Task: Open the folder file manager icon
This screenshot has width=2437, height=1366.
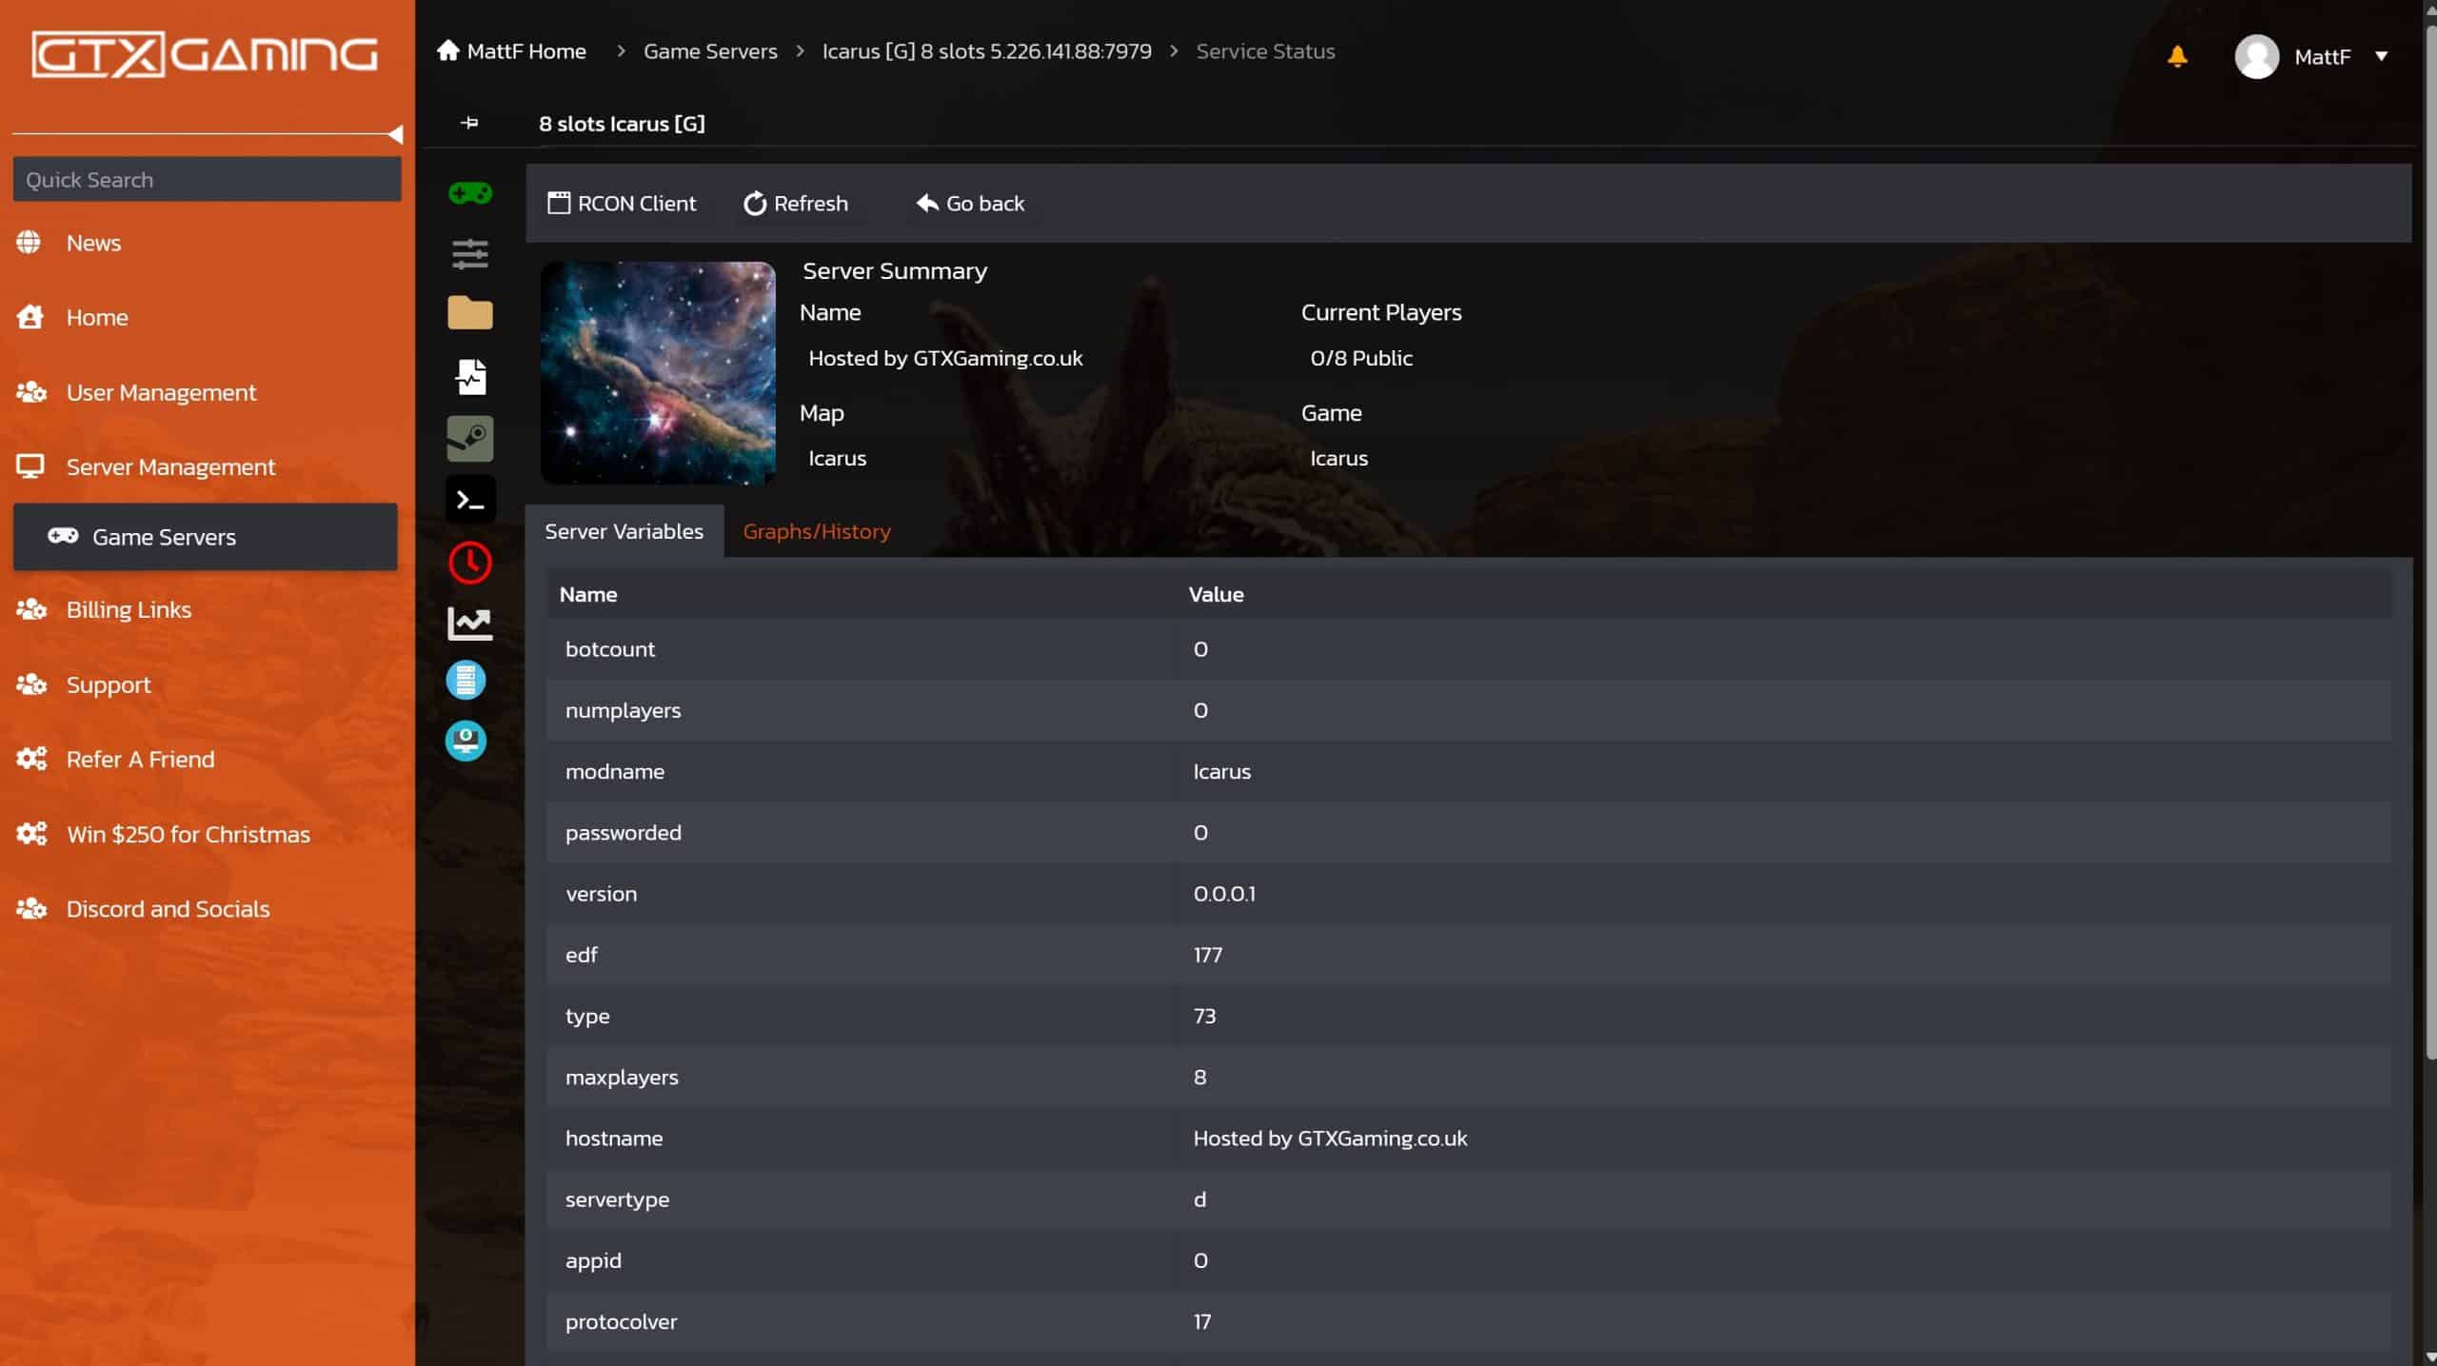Action: pyautogui.click(x=469, y=313)
